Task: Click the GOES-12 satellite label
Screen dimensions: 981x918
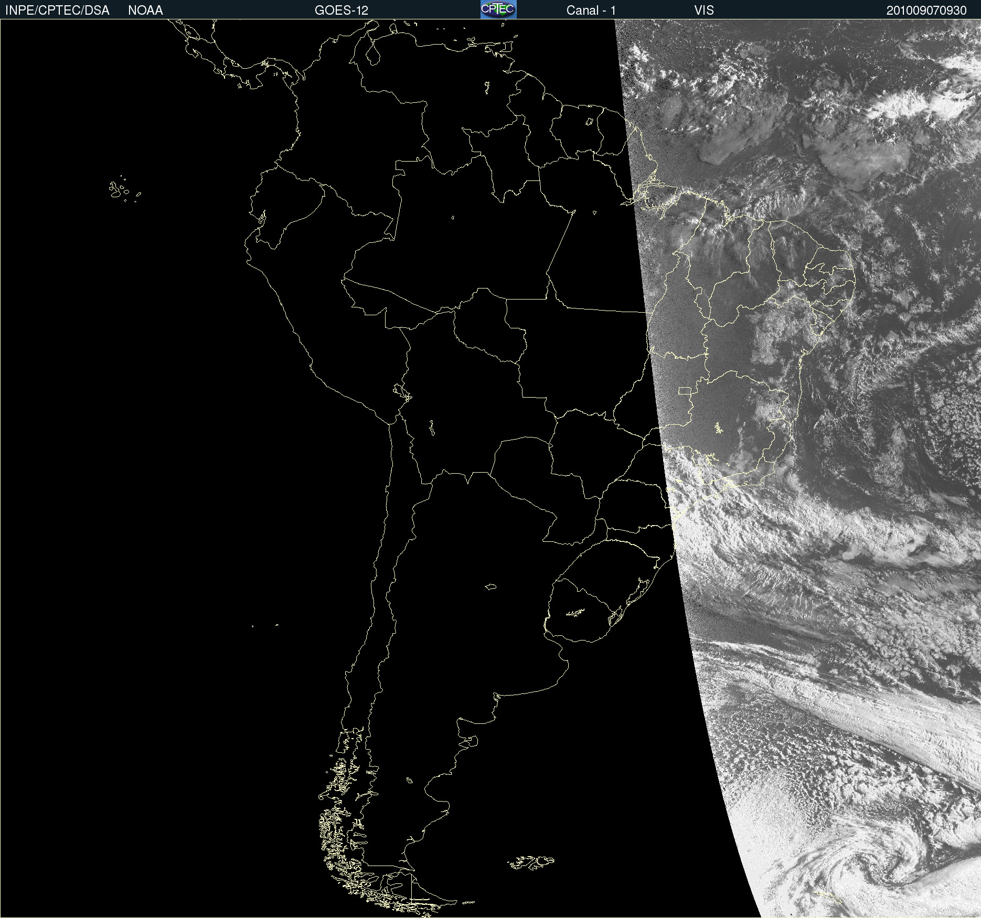Action: 342,10
